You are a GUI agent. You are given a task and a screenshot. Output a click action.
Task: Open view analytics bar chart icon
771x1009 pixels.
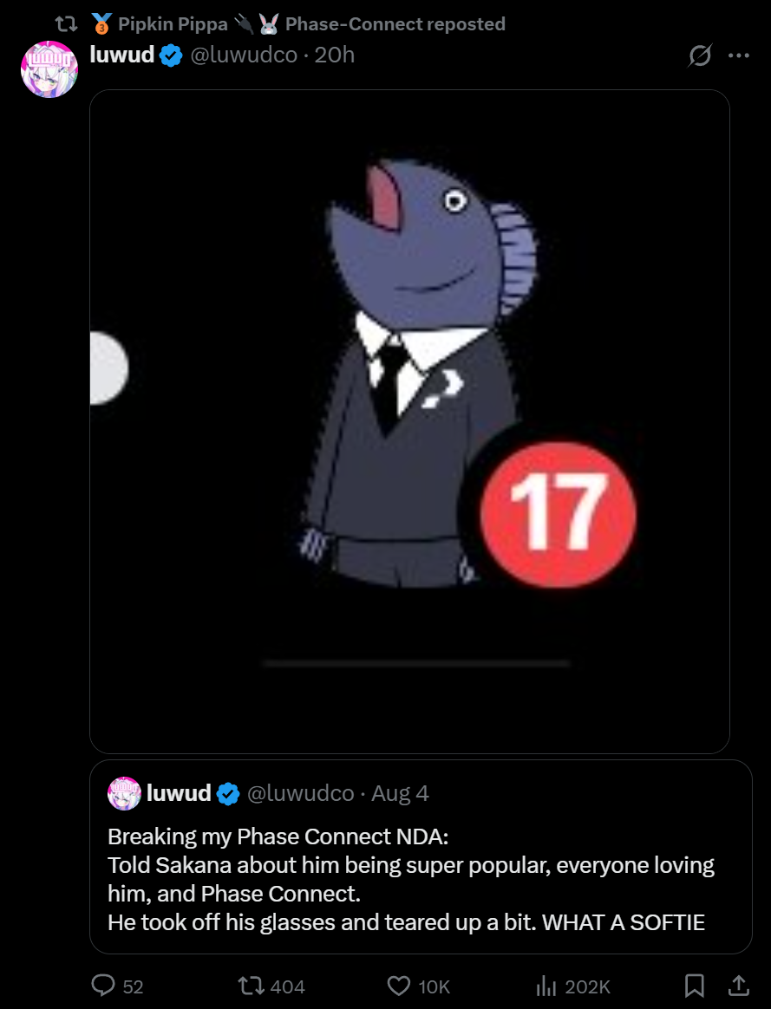(546, 986)
